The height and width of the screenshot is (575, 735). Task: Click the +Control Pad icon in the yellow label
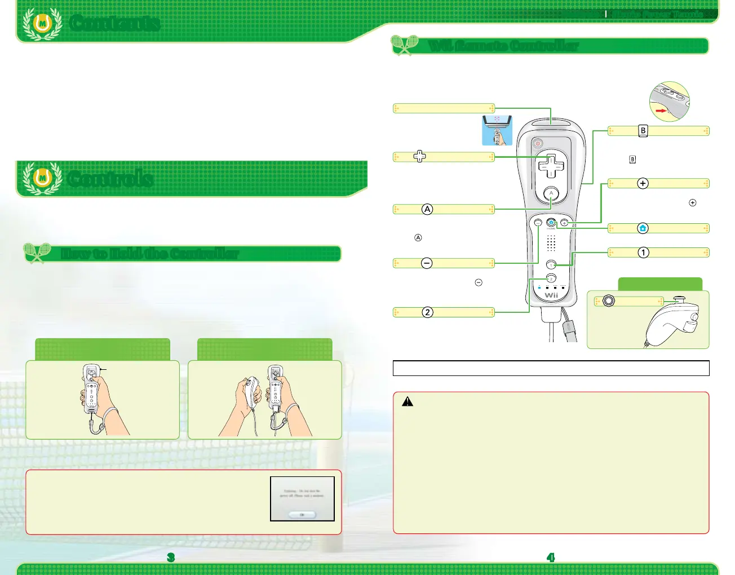click(x=420, y=156)
